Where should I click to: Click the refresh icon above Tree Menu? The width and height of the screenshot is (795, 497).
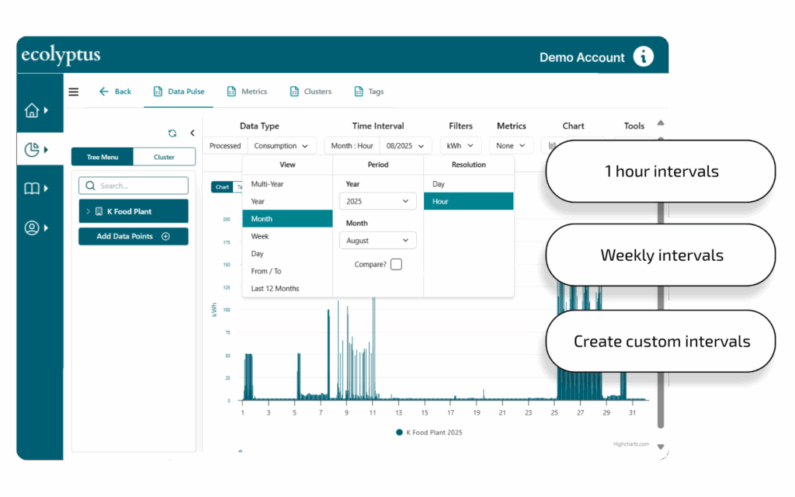tap(172, 134)
